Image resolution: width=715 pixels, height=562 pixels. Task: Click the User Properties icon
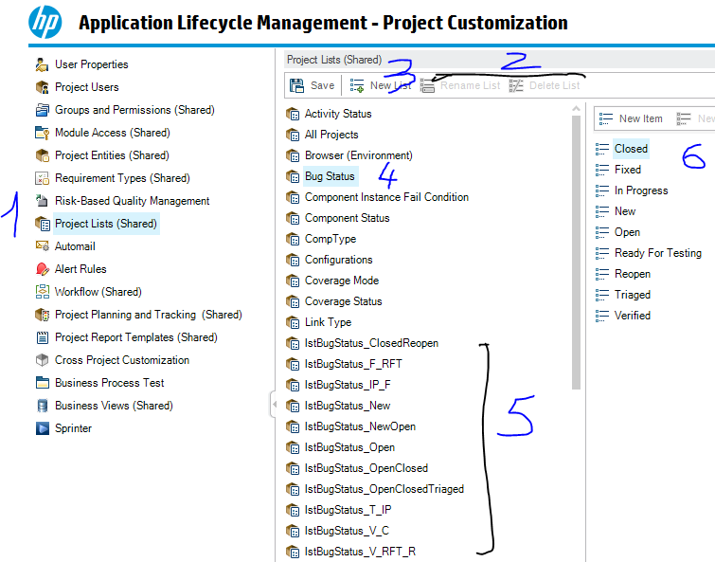point(42,64)
